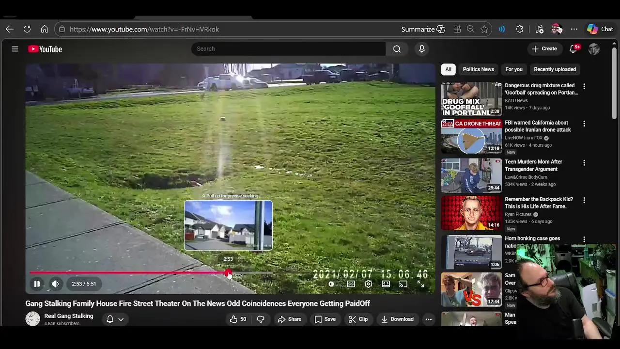620x349 pixels.
Task: Click the search magnifier button
Action: click(397, 48)
